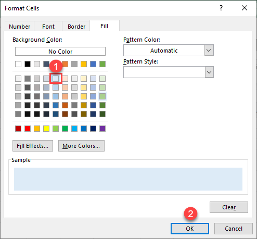Choose the light gray swatch beside black, top row
The width and height of the screenshot is (257, 239).
[37, 64]
